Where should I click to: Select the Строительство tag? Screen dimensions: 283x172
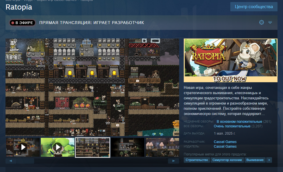click(x=197, y=160)
